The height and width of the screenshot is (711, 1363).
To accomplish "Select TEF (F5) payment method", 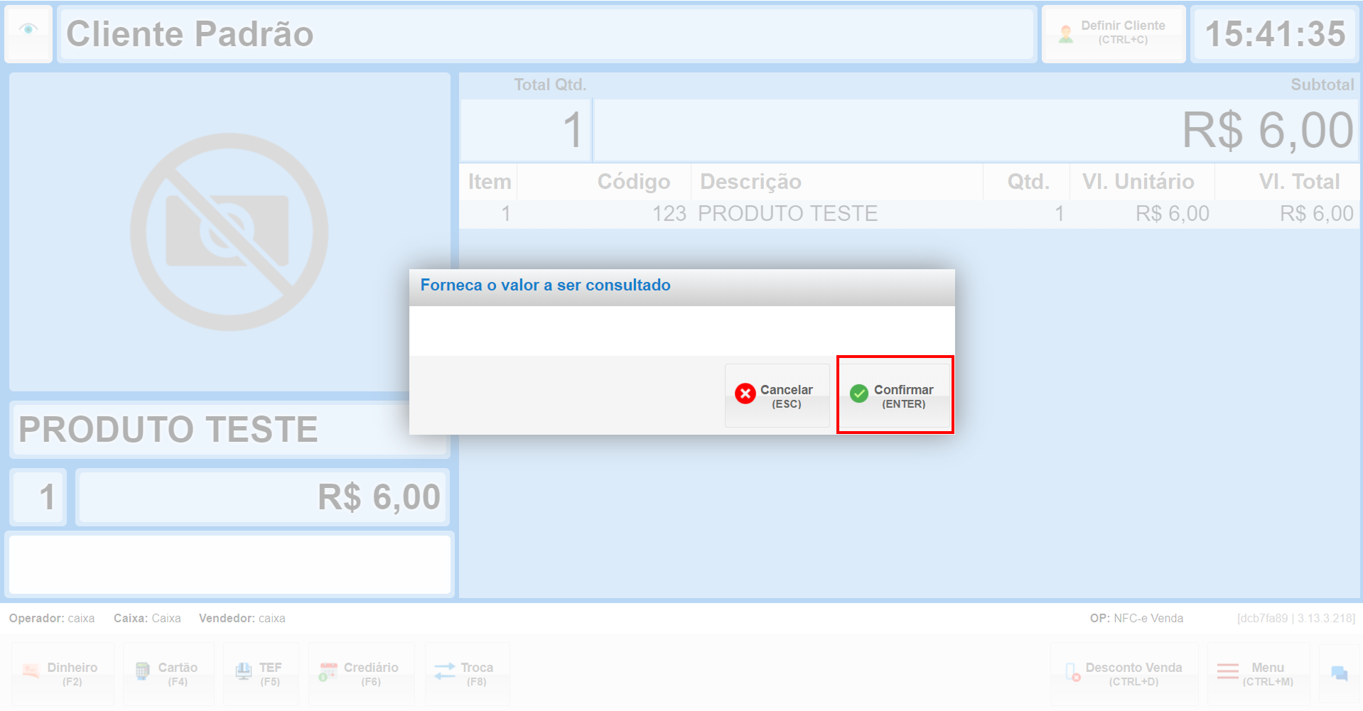I will click(261, 674).
